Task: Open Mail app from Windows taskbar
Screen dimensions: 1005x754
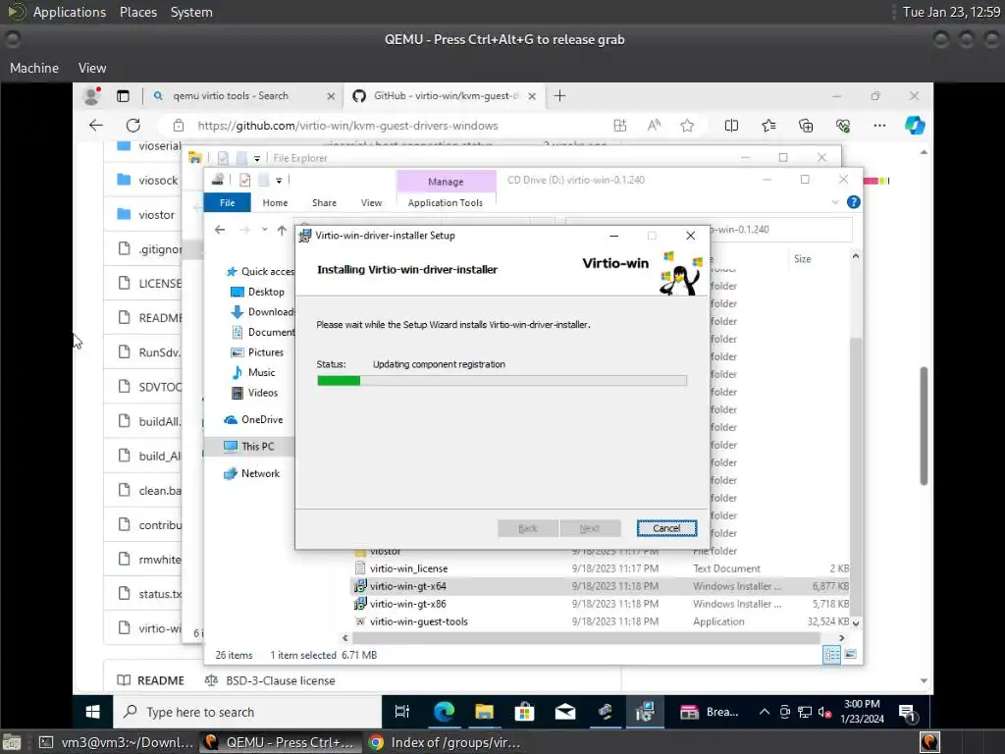Action: (564, 712)
